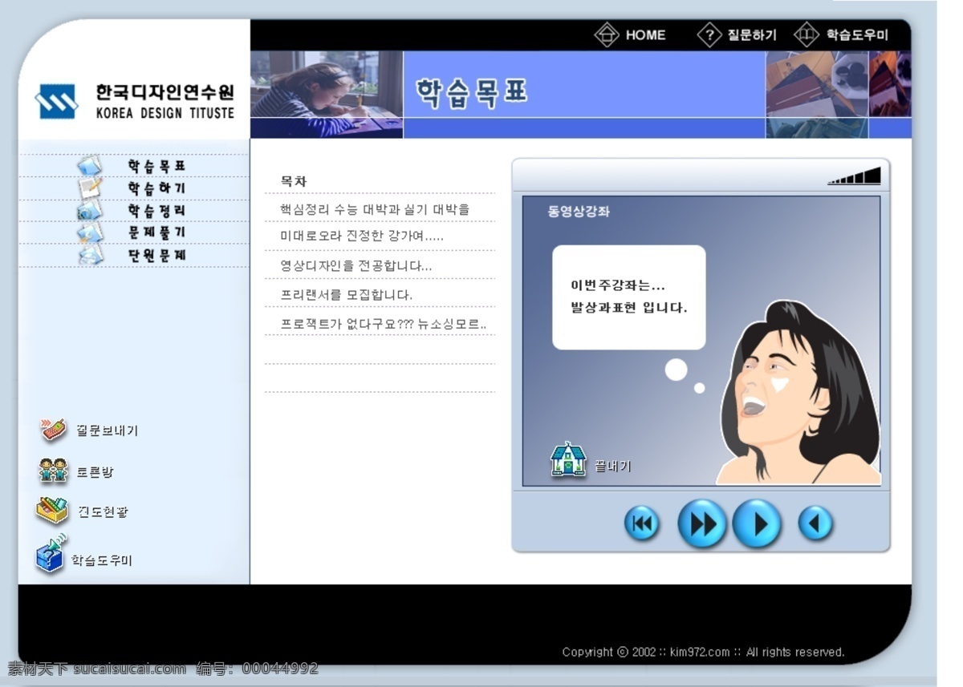963x687 pixels.
Task: Select the 문제풀기 sidebar menu item
Action: [156, 232]
